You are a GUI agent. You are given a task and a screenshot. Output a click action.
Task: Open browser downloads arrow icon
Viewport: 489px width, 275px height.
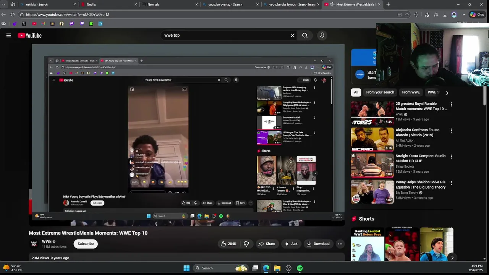(445, 15)
